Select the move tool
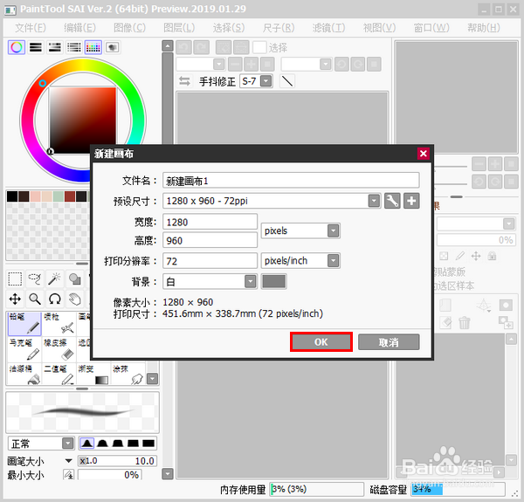This screenshot has height=502, width=524. tap(15, 299)
